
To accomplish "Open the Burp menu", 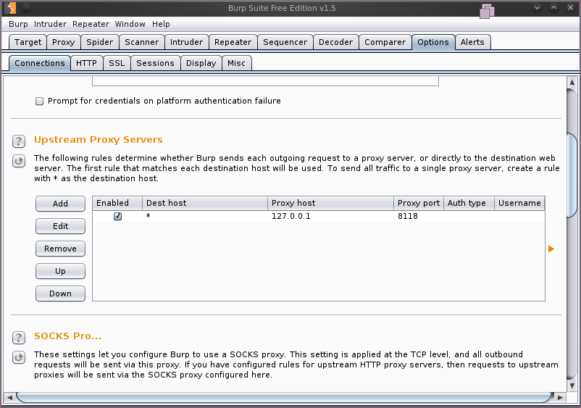I will [x=18, y=24].
